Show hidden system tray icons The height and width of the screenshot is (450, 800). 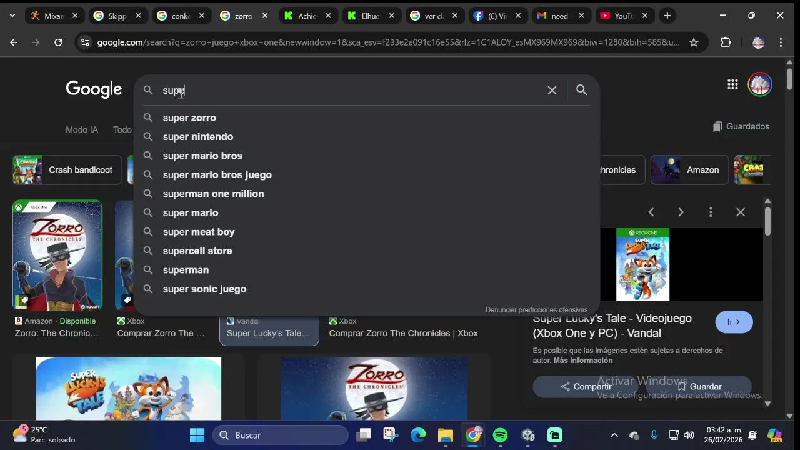click(x=614, y=435)
